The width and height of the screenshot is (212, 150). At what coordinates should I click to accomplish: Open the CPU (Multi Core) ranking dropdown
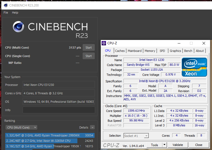coord(21,127)
